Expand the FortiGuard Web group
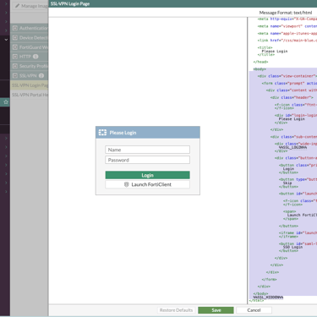317x317 pixels. coord(15,47)
